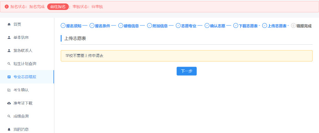319x133 pixels.
Task: Click the text 报名状态：报名完成
Action: 27,7
